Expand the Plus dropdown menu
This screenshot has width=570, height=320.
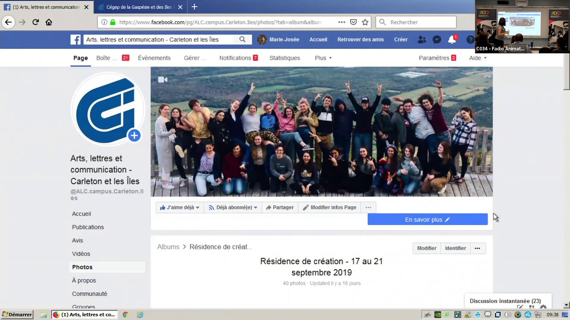323,58
